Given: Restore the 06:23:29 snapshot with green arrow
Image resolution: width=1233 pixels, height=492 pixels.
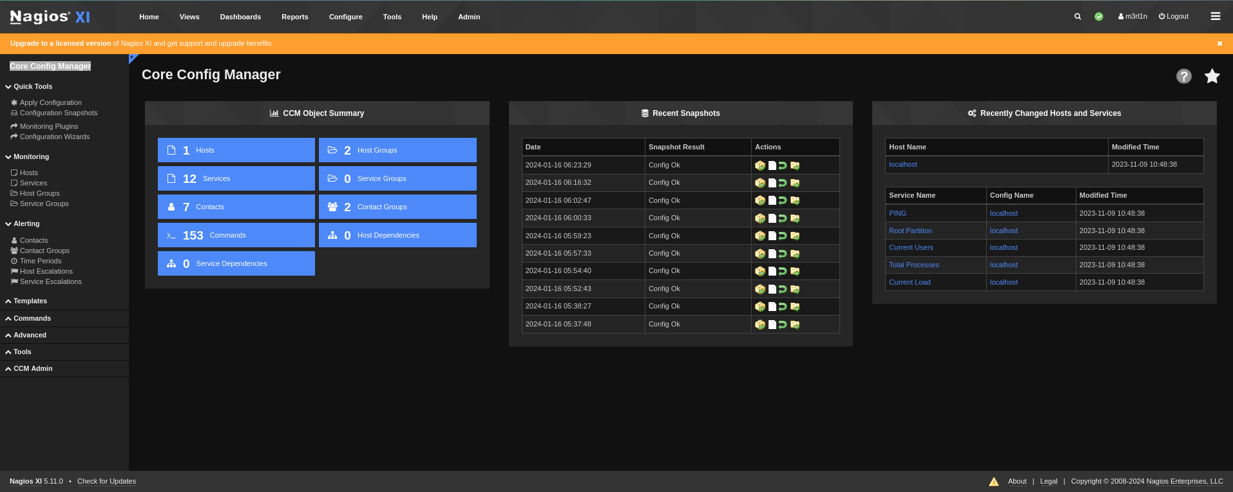Looking at the screenshot, I should pyautogui.click(x=783, y=166).
